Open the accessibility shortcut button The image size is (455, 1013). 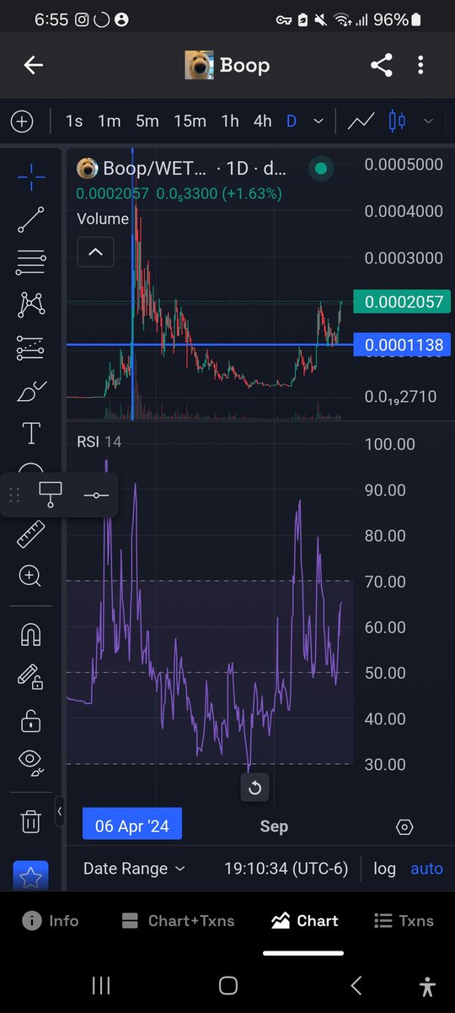click(428, 985)
